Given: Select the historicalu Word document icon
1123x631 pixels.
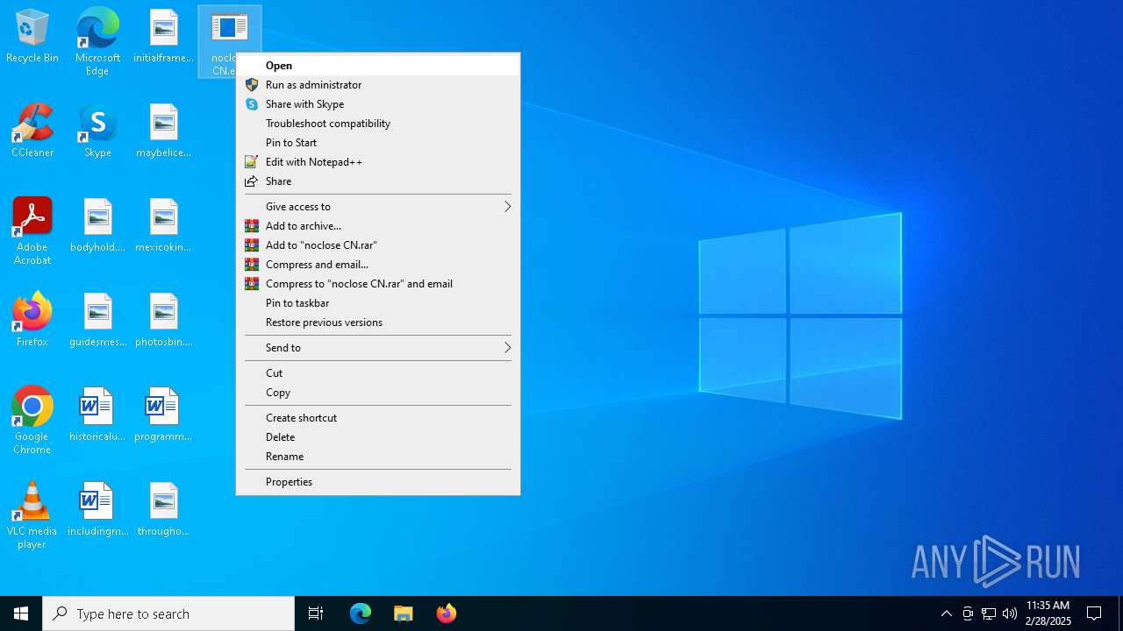Looking at the screenshot, I should (97, 415).
